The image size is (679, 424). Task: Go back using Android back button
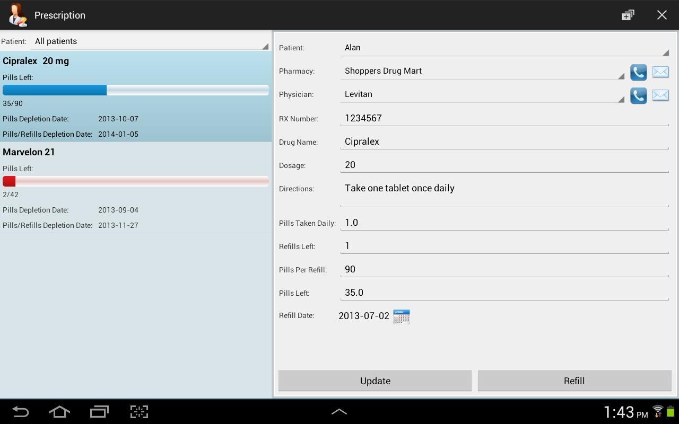click(20, 412)
